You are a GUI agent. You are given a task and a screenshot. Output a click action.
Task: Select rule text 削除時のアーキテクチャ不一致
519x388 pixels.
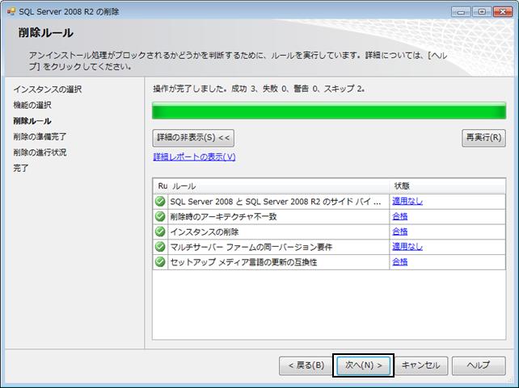pyautogui.click(x=223, y=217)
